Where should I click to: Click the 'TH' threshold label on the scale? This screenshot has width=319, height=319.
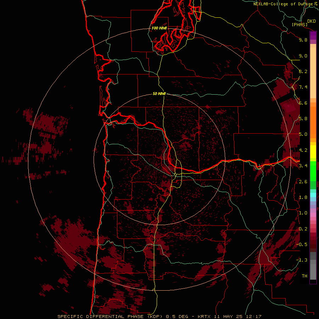pos(304,276)
